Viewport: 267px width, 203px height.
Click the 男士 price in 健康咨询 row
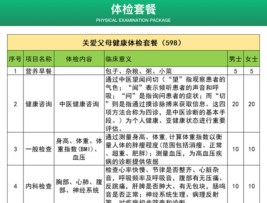point(235,104)
